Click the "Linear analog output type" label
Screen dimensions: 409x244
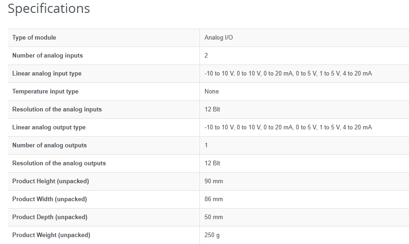tap(49, 127)
